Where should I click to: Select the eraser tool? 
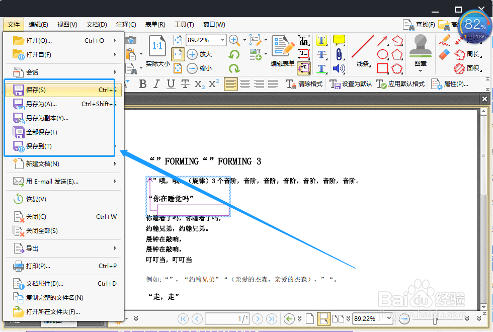point(445,54)
